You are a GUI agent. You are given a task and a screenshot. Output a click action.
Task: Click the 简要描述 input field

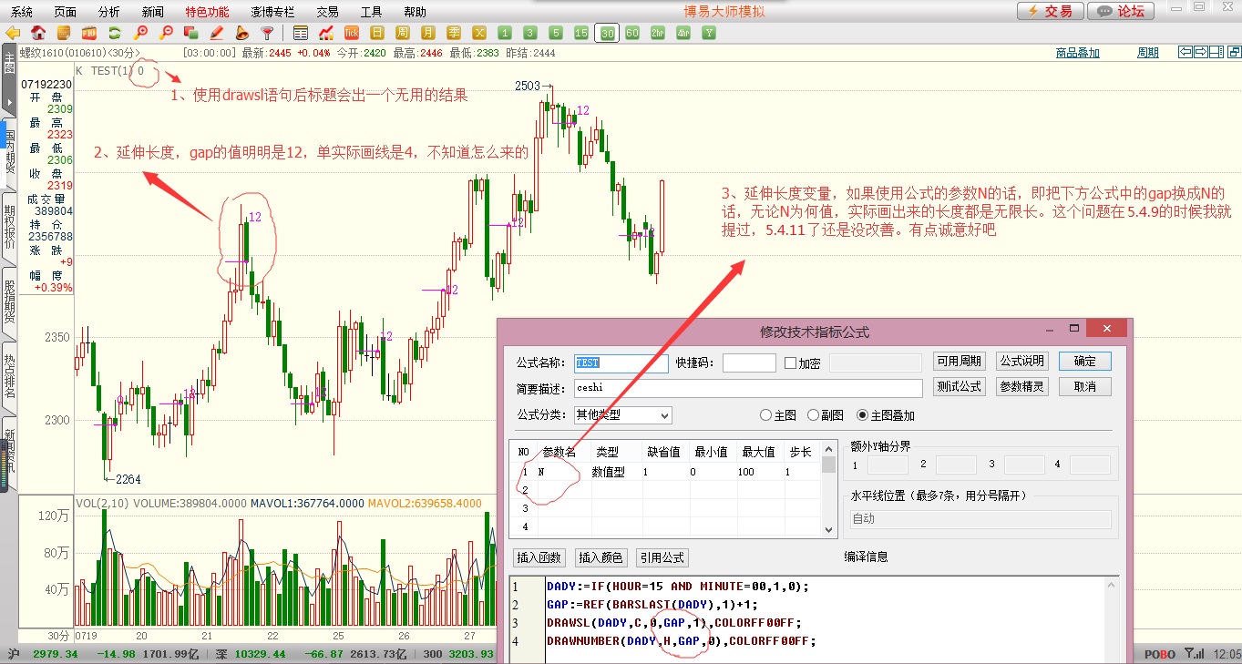[747, 388]
